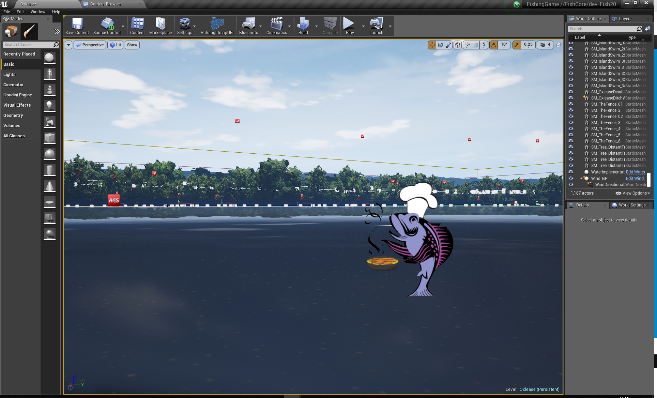Open the Content browser button
The height and width of the screenshot is (398, 657).
pos(137,26)
